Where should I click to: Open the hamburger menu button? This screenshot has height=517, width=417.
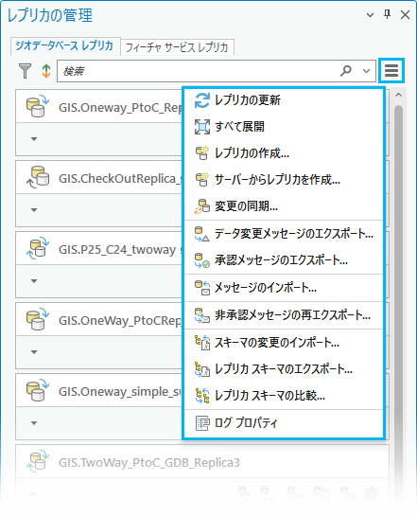pos(391,71)
